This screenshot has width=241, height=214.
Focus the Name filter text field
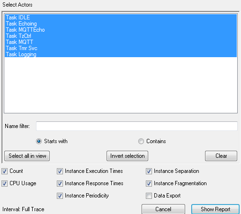tap(137, 126)
